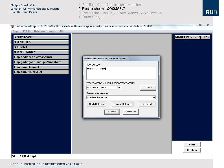Click the 'Prof. Dr. Karin Pittner' header text
The width and height of the screenshot is (224, 168).
(x=24, y=12)
